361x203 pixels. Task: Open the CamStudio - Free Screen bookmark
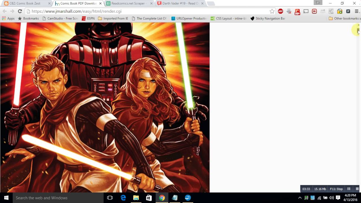(x=60, y=18)
